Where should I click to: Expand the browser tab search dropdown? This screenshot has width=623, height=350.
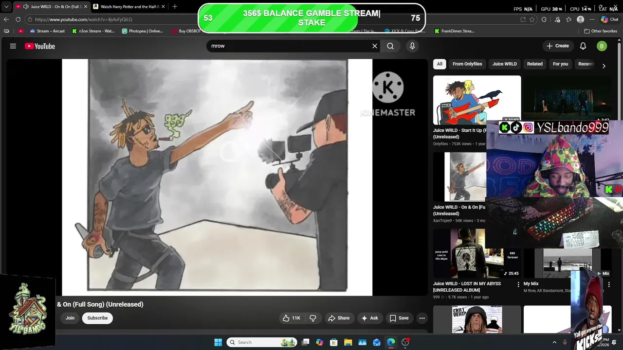(x=6, y=7)
